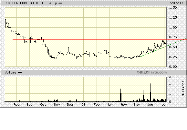Click the Volume legend marker
187x130 pixels.
[x=20, y=73]
